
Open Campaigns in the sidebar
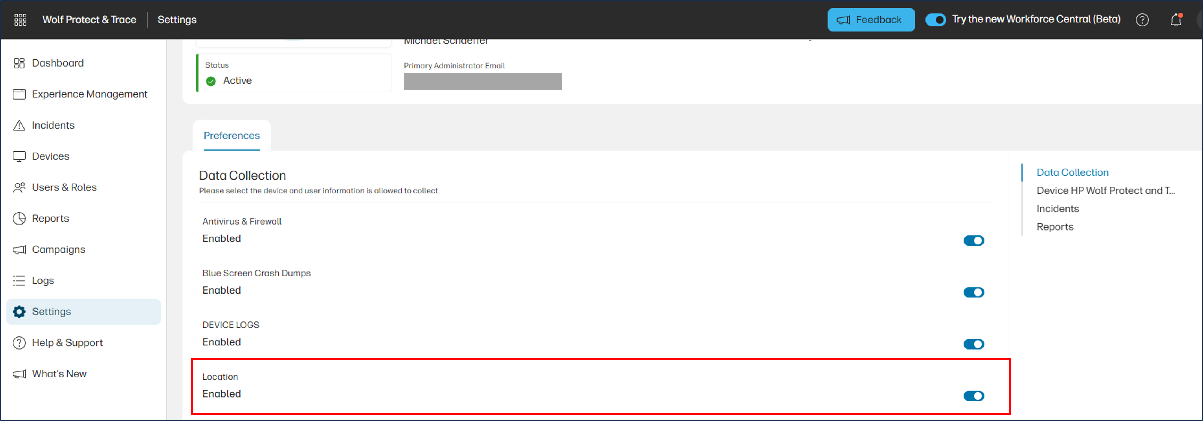pos(58,250)
